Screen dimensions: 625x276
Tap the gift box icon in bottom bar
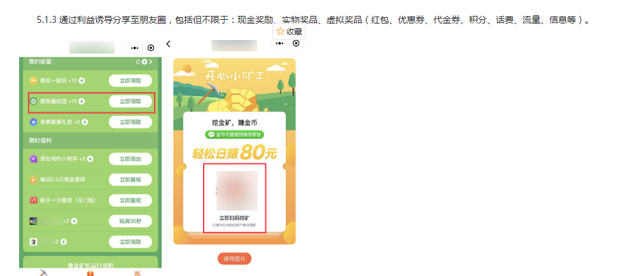tap(90, 273)
